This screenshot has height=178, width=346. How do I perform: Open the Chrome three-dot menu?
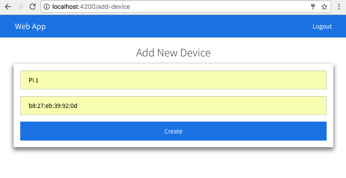click(339, 7)
